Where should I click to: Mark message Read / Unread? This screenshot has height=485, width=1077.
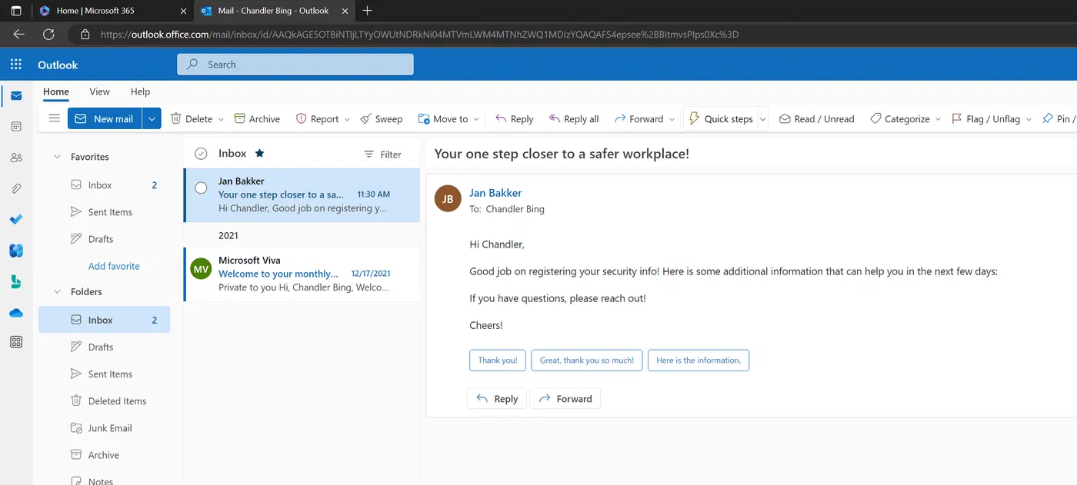coord(817,119)
